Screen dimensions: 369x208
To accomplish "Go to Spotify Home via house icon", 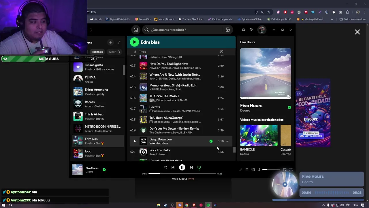I will [136, 30].
